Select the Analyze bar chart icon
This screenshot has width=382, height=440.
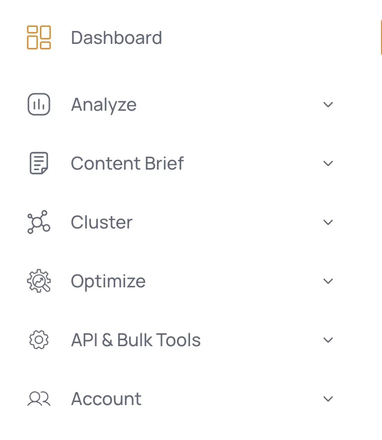pos(39,104)
